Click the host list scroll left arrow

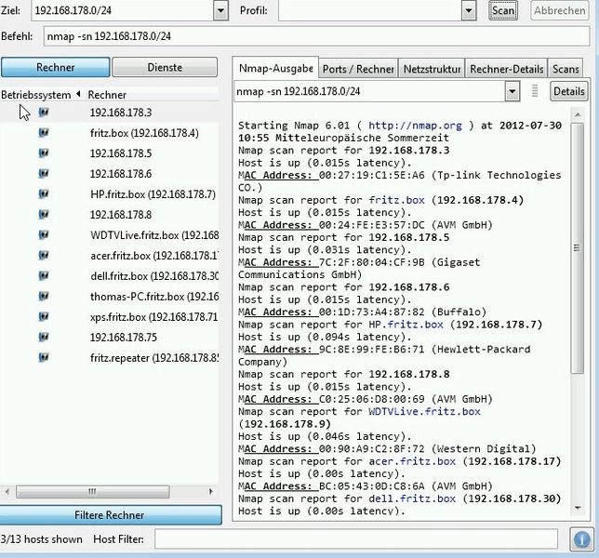(7, 492)
